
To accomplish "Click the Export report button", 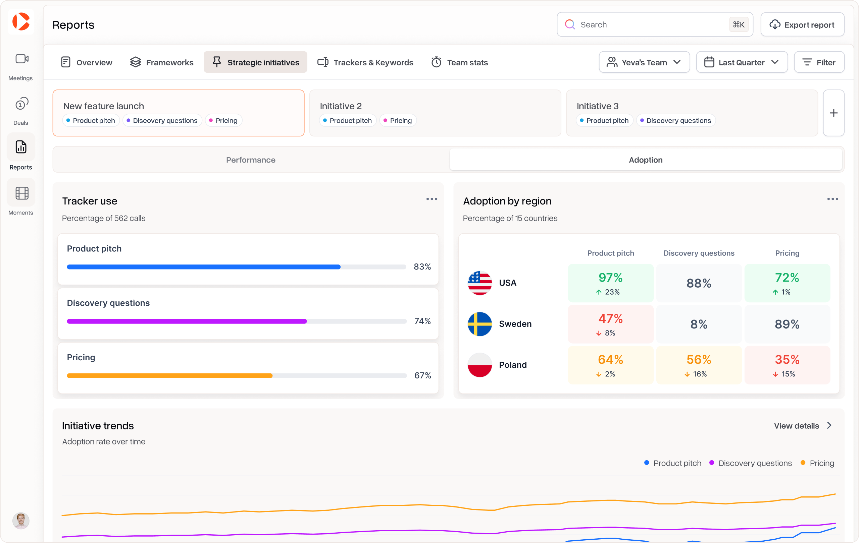I will click(x=802, y=24).
